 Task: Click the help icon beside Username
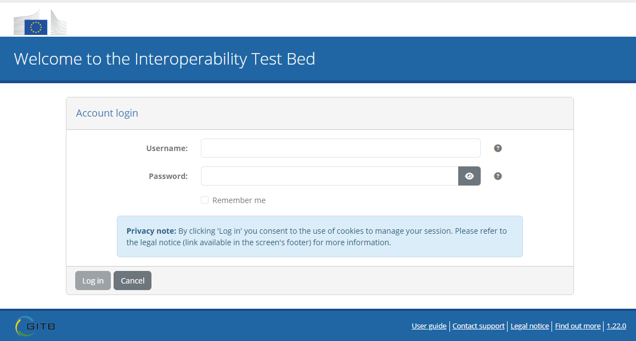pos(498,148)
